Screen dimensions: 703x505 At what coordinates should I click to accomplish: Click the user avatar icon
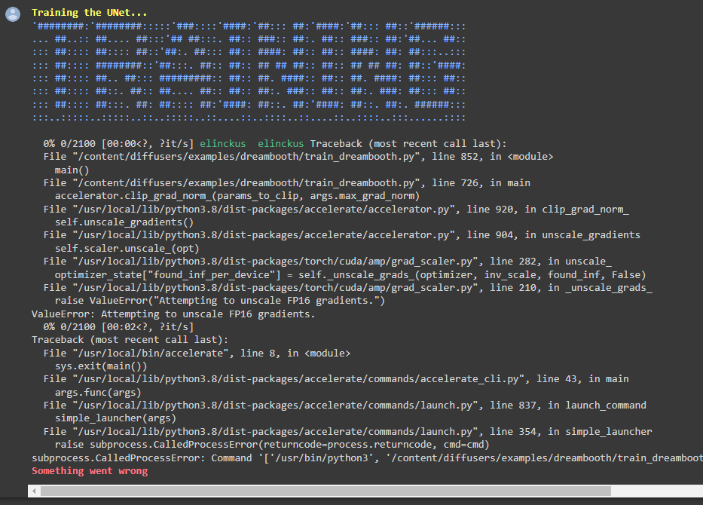(x=11, y=13)
